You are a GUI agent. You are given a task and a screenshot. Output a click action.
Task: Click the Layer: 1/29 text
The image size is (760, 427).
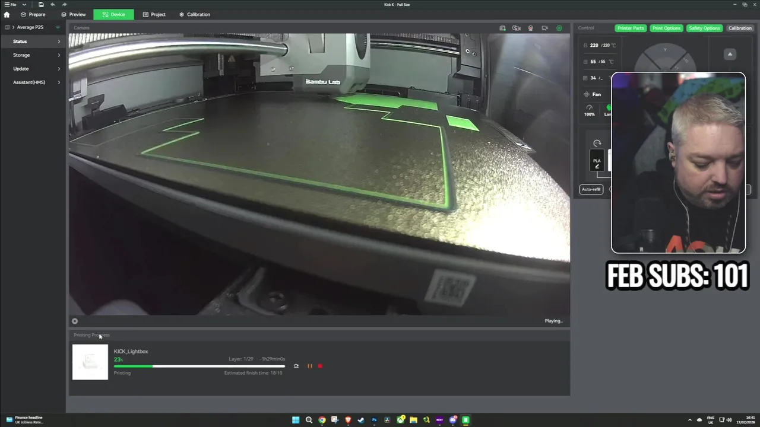[241, 359]
